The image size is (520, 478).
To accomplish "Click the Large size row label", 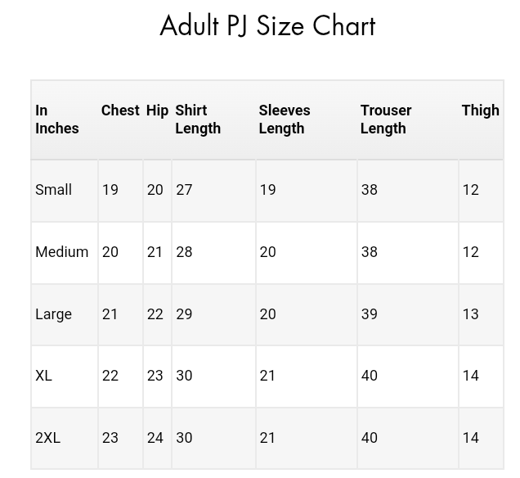I will coord(54,314).
